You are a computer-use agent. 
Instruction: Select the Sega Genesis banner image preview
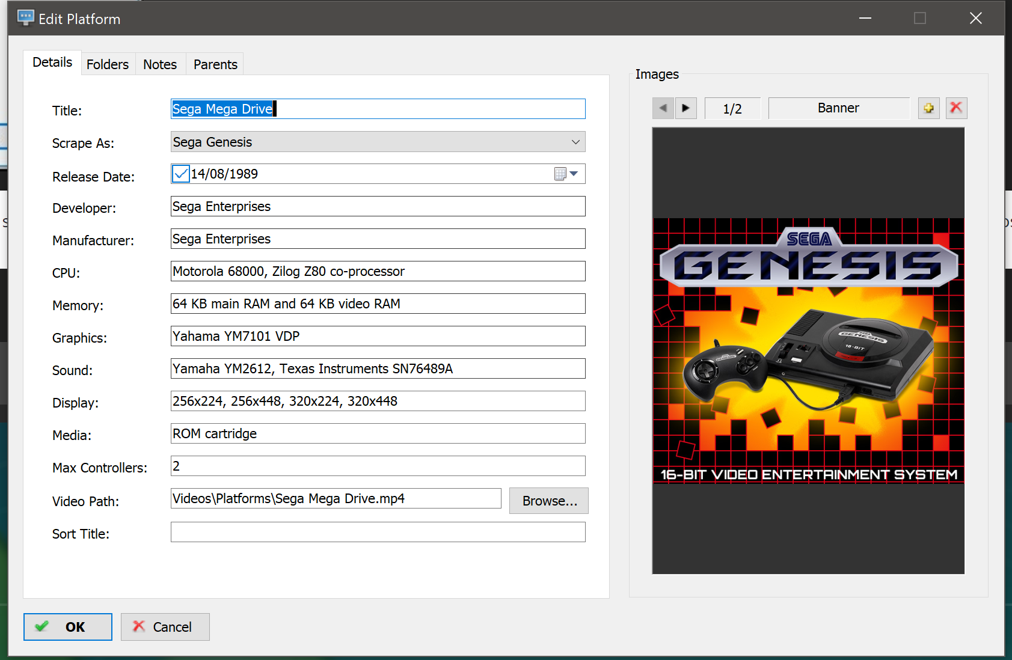(809, 350)
